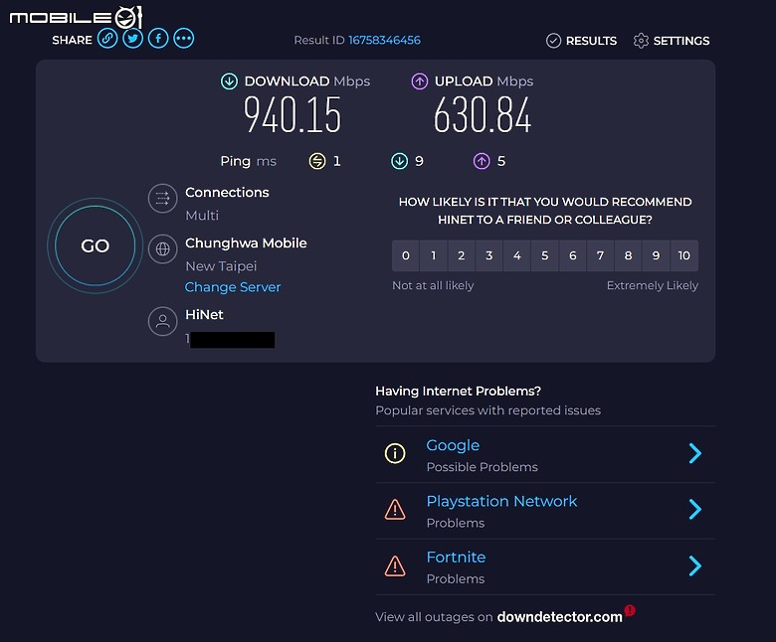Viewport: 776px width, 642px height.
Task: Expand the Google row chevron
Action: [695, 453]
